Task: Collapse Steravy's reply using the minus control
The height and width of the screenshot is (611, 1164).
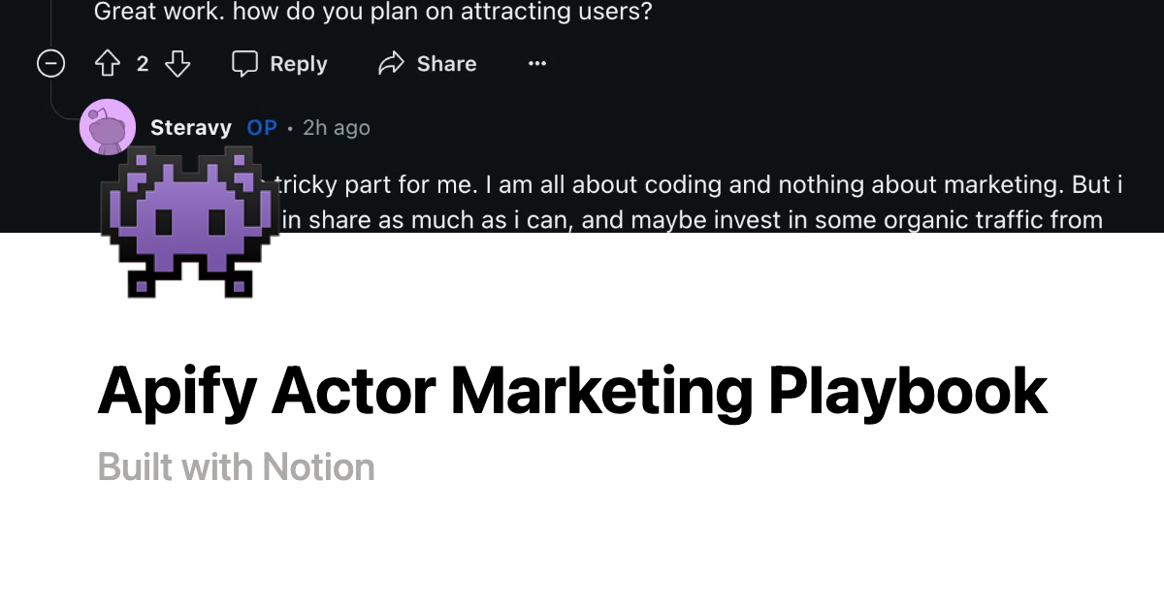Action: pyautogui.click(x=50, y=63)
